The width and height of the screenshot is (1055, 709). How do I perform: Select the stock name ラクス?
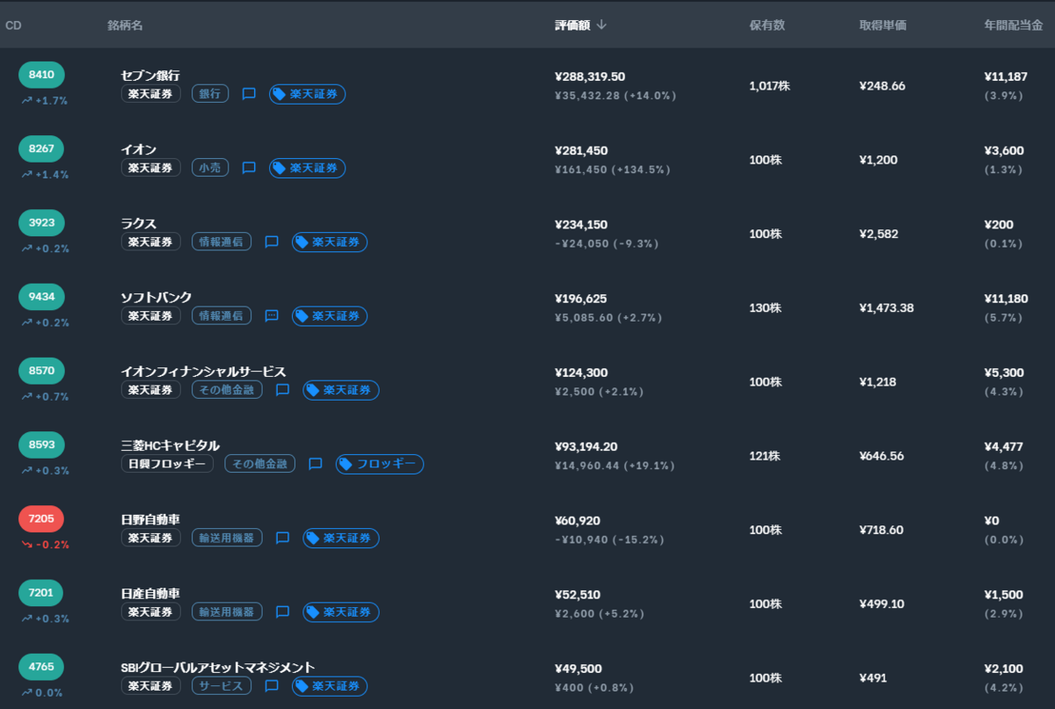[x=139, y=223]
